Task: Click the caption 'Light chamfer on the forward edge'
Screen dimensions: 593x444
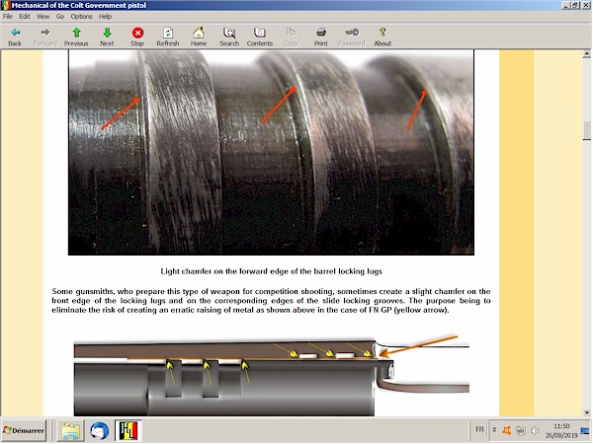Action: point(271,271)
